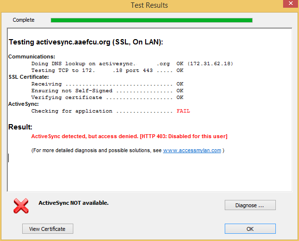Click the 'Testing TCP to 172' line

(x=108, y=71)
